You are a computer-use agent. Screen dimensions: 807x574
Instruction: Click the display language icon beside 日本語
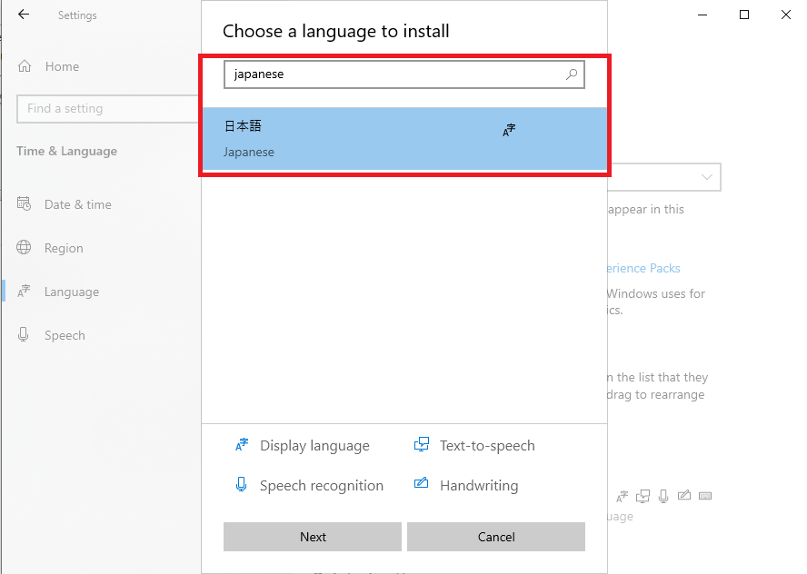[x=508, y=130]
